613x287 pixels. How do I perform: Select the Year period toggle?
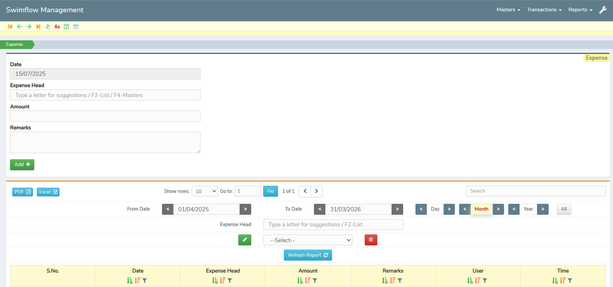pos(528,209)
